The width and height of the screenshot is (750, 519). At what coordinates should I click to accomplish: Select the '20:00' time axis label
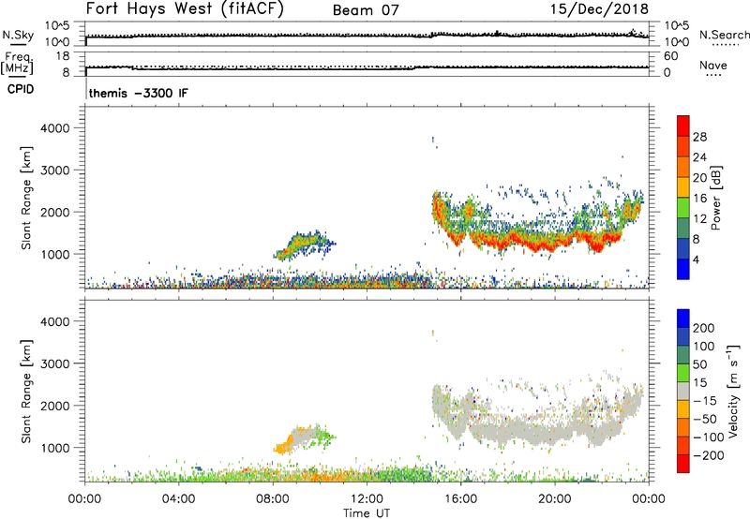(555, 498)
